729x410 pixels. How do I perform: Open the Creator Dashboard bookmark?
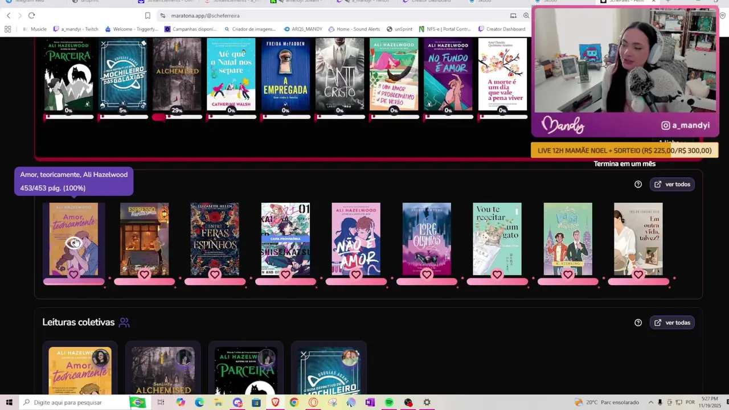502,29
